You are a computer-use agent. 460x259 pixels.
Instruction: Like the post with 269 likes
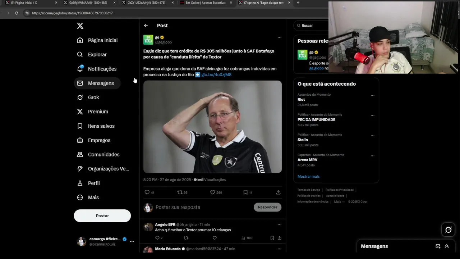tap(213, 192)
